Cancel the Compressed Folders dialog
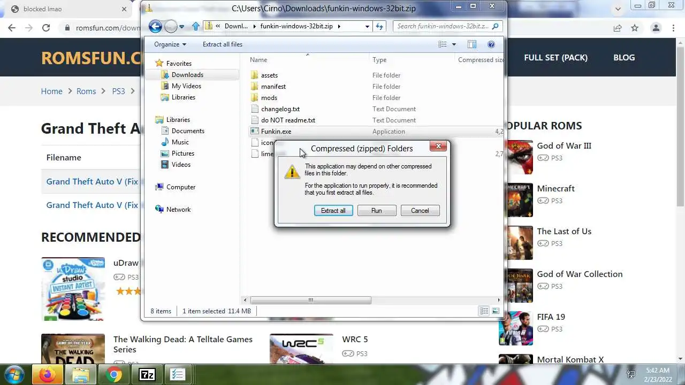 (420, 211)
